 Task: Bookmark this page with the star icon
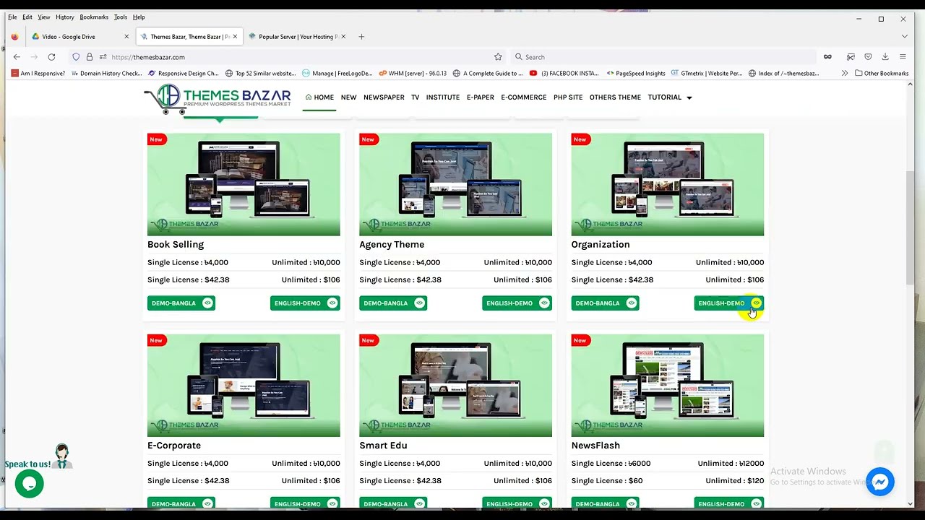498,57
